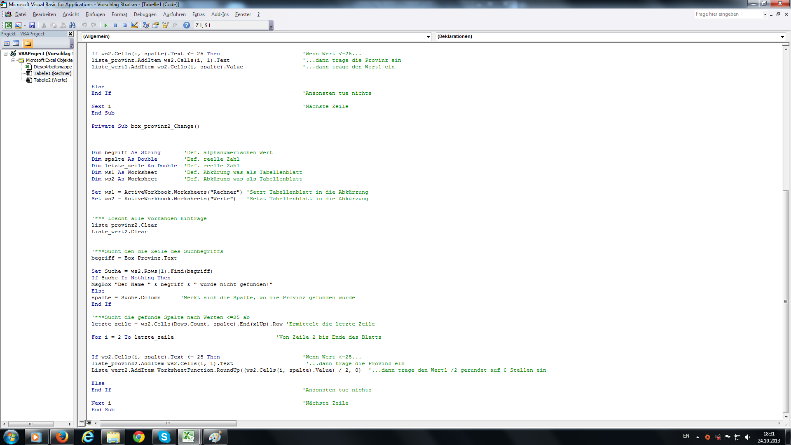
Task: Open the Project Explorer icon in toolbar
Action: [146, 26]
